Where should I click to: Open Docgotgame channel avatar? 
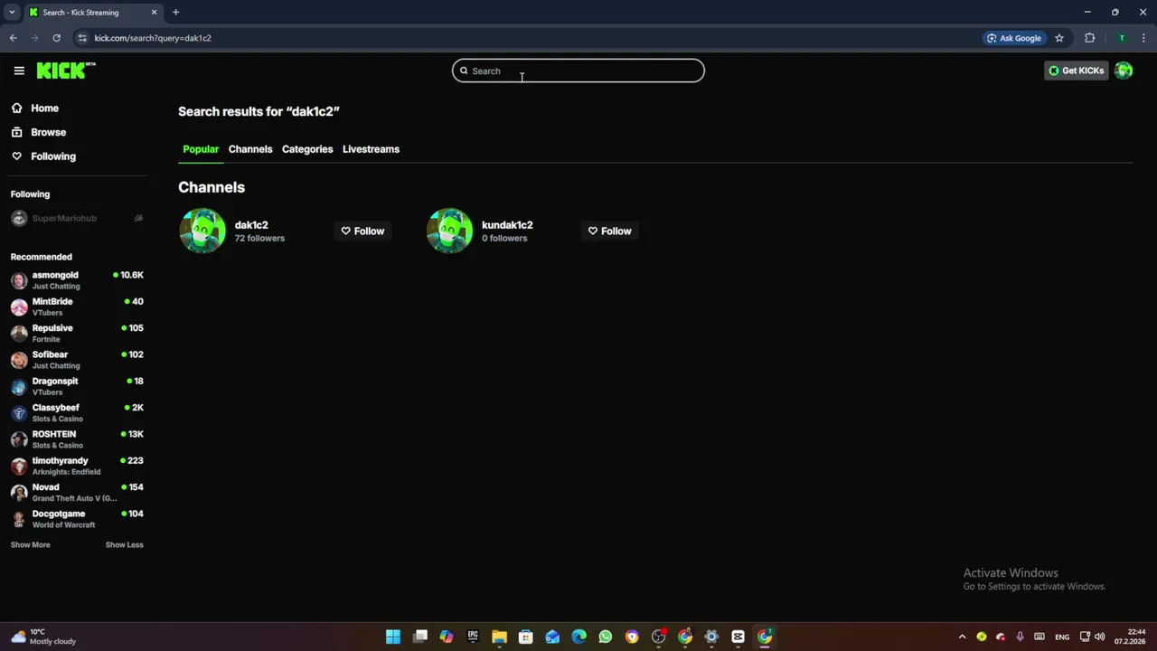(x=19, y=519)
